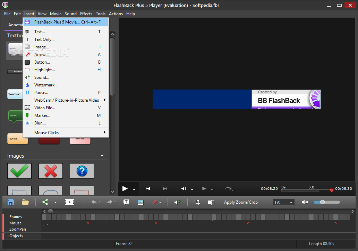Open the Share options dropdown arrow
The height and width of the screenshot is (251, 358).
coord(56,202)
